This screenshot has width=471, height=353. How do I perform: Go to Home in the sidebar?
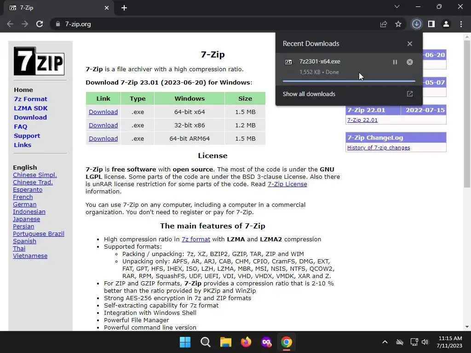tap(23, 90)
